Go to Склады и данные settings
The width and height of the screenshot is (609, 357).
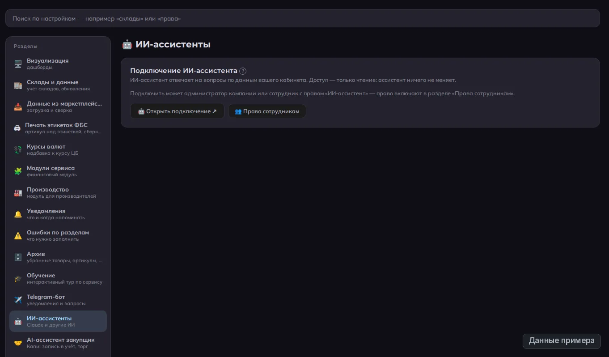58,85
